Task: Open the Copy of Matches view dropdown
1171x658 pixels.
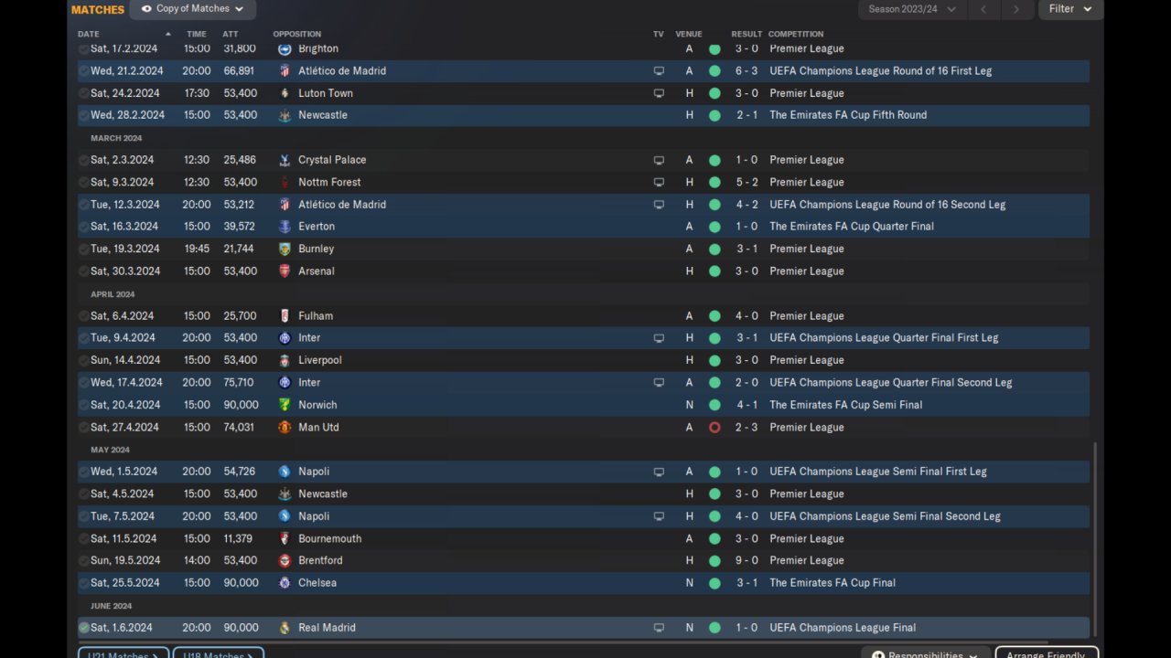Action: click(x=193, y=9)
